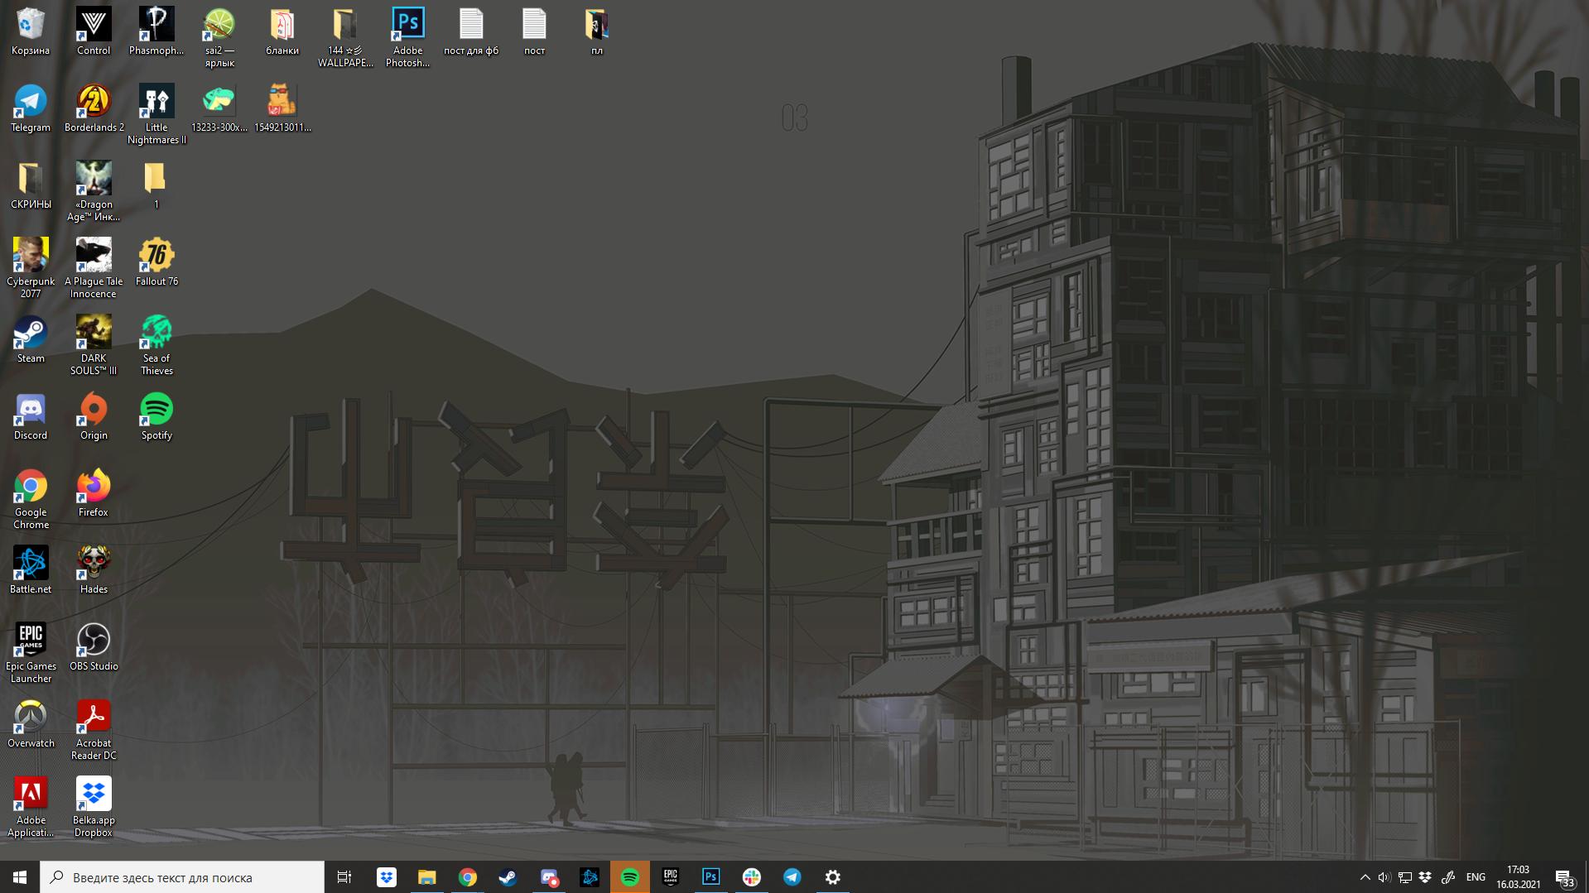Open Battle.net from the taskbar
Image resolution: width=1589 pixels, height=893 pixels.
tap(590, 877)
